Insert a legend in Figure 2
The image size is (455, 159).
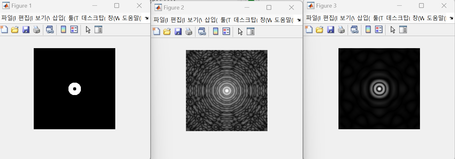pos(226,31)
